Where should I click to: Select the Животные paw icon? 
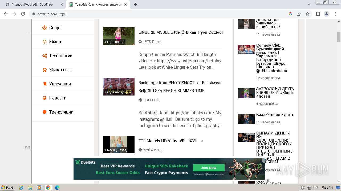pyautogui.click(x=44, y=70)
